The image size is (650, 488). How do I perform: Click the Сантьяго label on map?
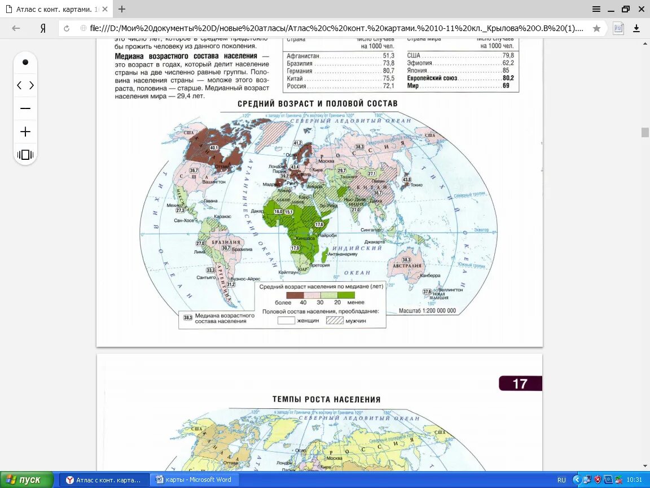pos(206,277)
